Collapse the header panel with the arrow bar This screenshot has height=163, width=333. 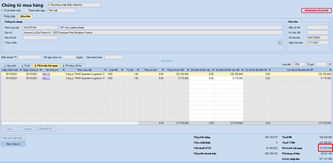(x=166, y=61)
